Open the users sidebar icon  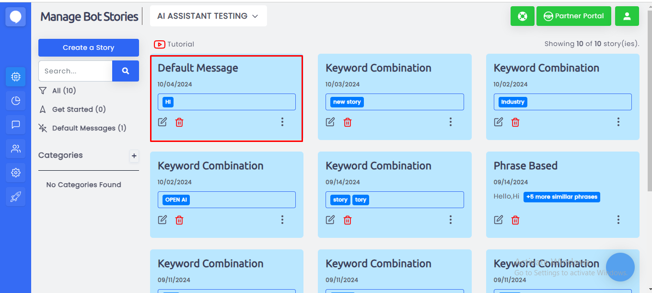coord(15,149)
